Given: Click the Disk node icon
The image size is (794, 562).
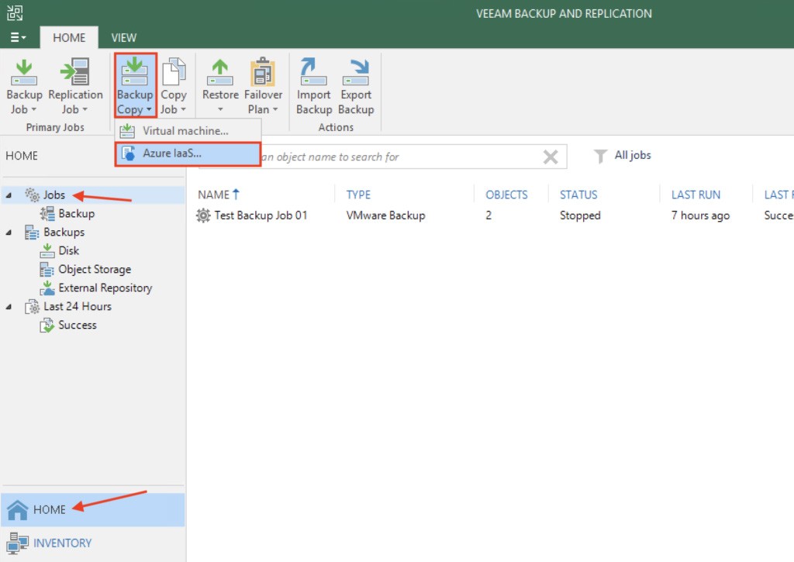Looking at the screenshot, I should point(47,250).
